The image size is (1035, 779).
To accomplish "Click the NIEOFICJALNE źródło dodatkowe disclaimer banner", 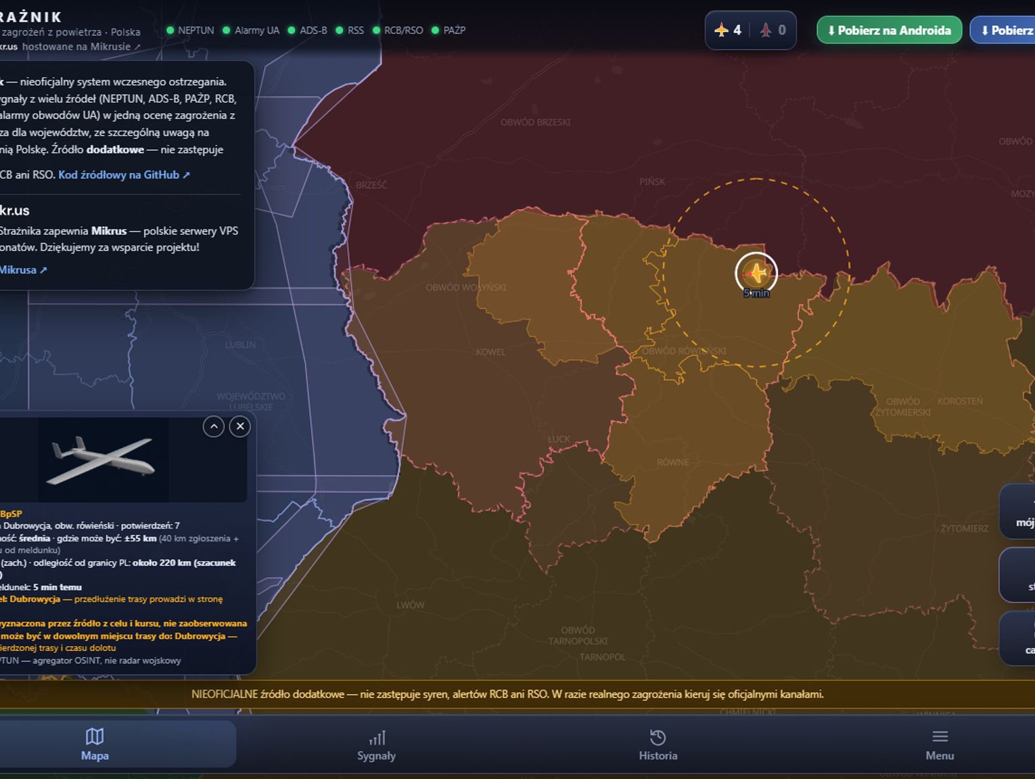I will pyautogui.click(x=507, y=694).
